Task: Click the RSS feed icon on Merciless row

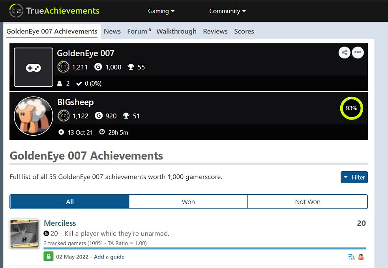Action: (x=351, y=257)
